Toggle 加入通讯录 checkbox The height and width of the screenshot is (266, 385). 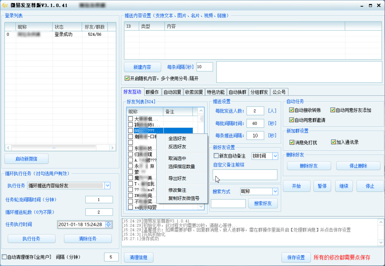tap(333, 142)
